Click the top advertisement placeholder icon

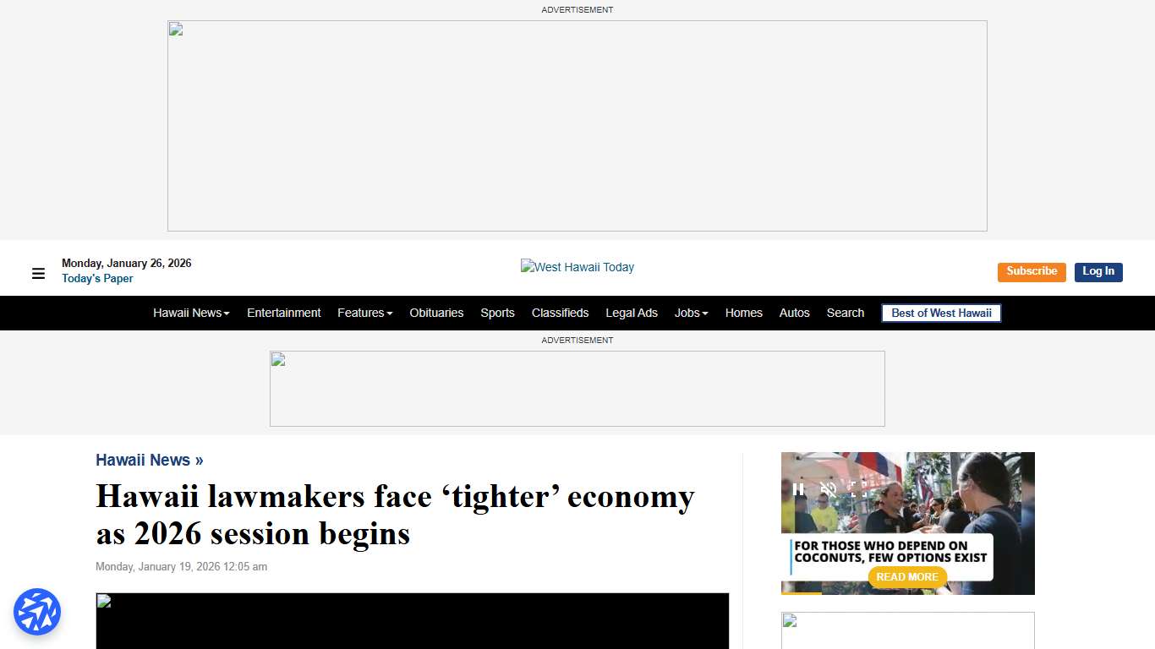(175, 29)
